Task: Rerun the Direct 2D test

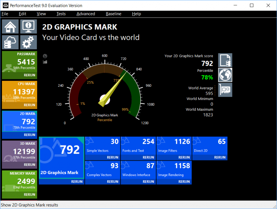Action: click(220, 157)
